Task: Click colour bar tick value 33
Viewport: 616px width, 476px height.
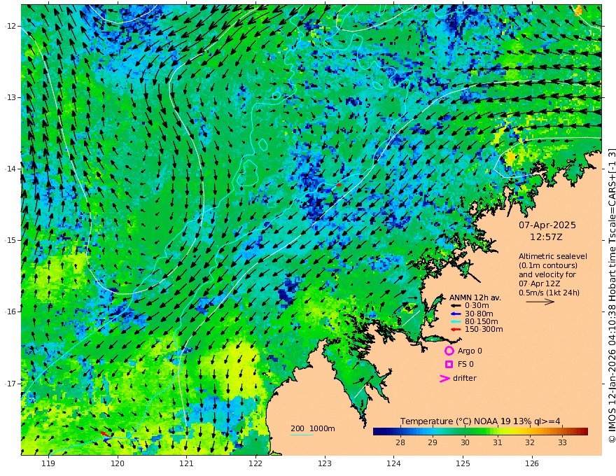Action: (563, 442)
